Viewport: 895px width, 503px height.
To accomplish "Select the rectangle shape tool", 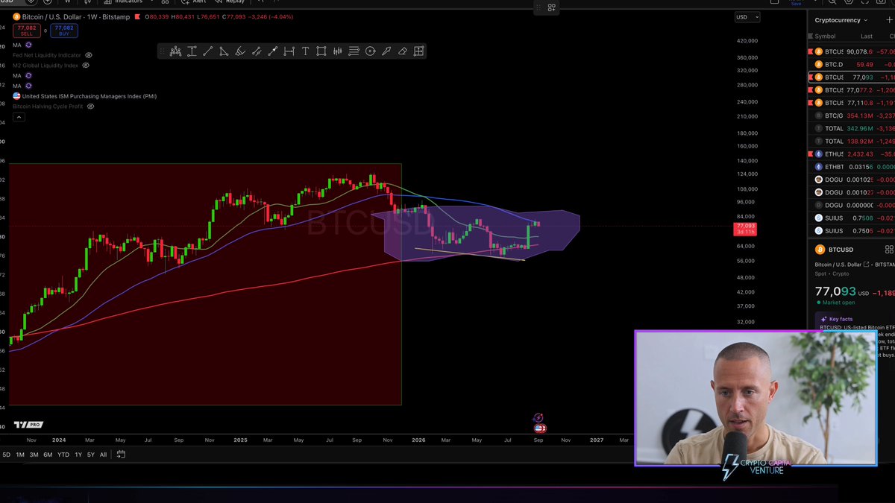I will (321, 51).
